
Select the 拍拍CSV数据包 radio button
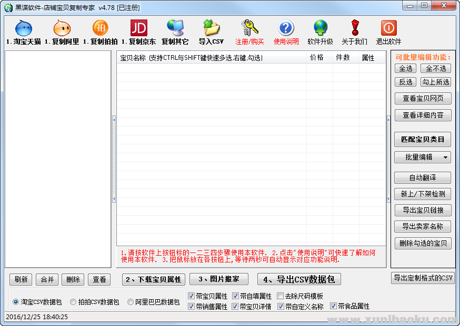click(x=74, y=302)
